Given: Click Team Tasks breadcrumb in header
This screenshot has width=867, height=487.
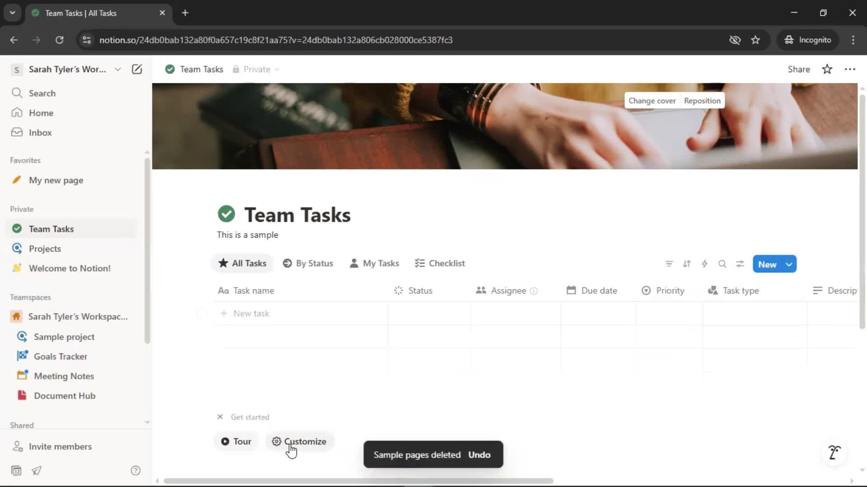Looking at the screenshot, I should pos(195,69).
